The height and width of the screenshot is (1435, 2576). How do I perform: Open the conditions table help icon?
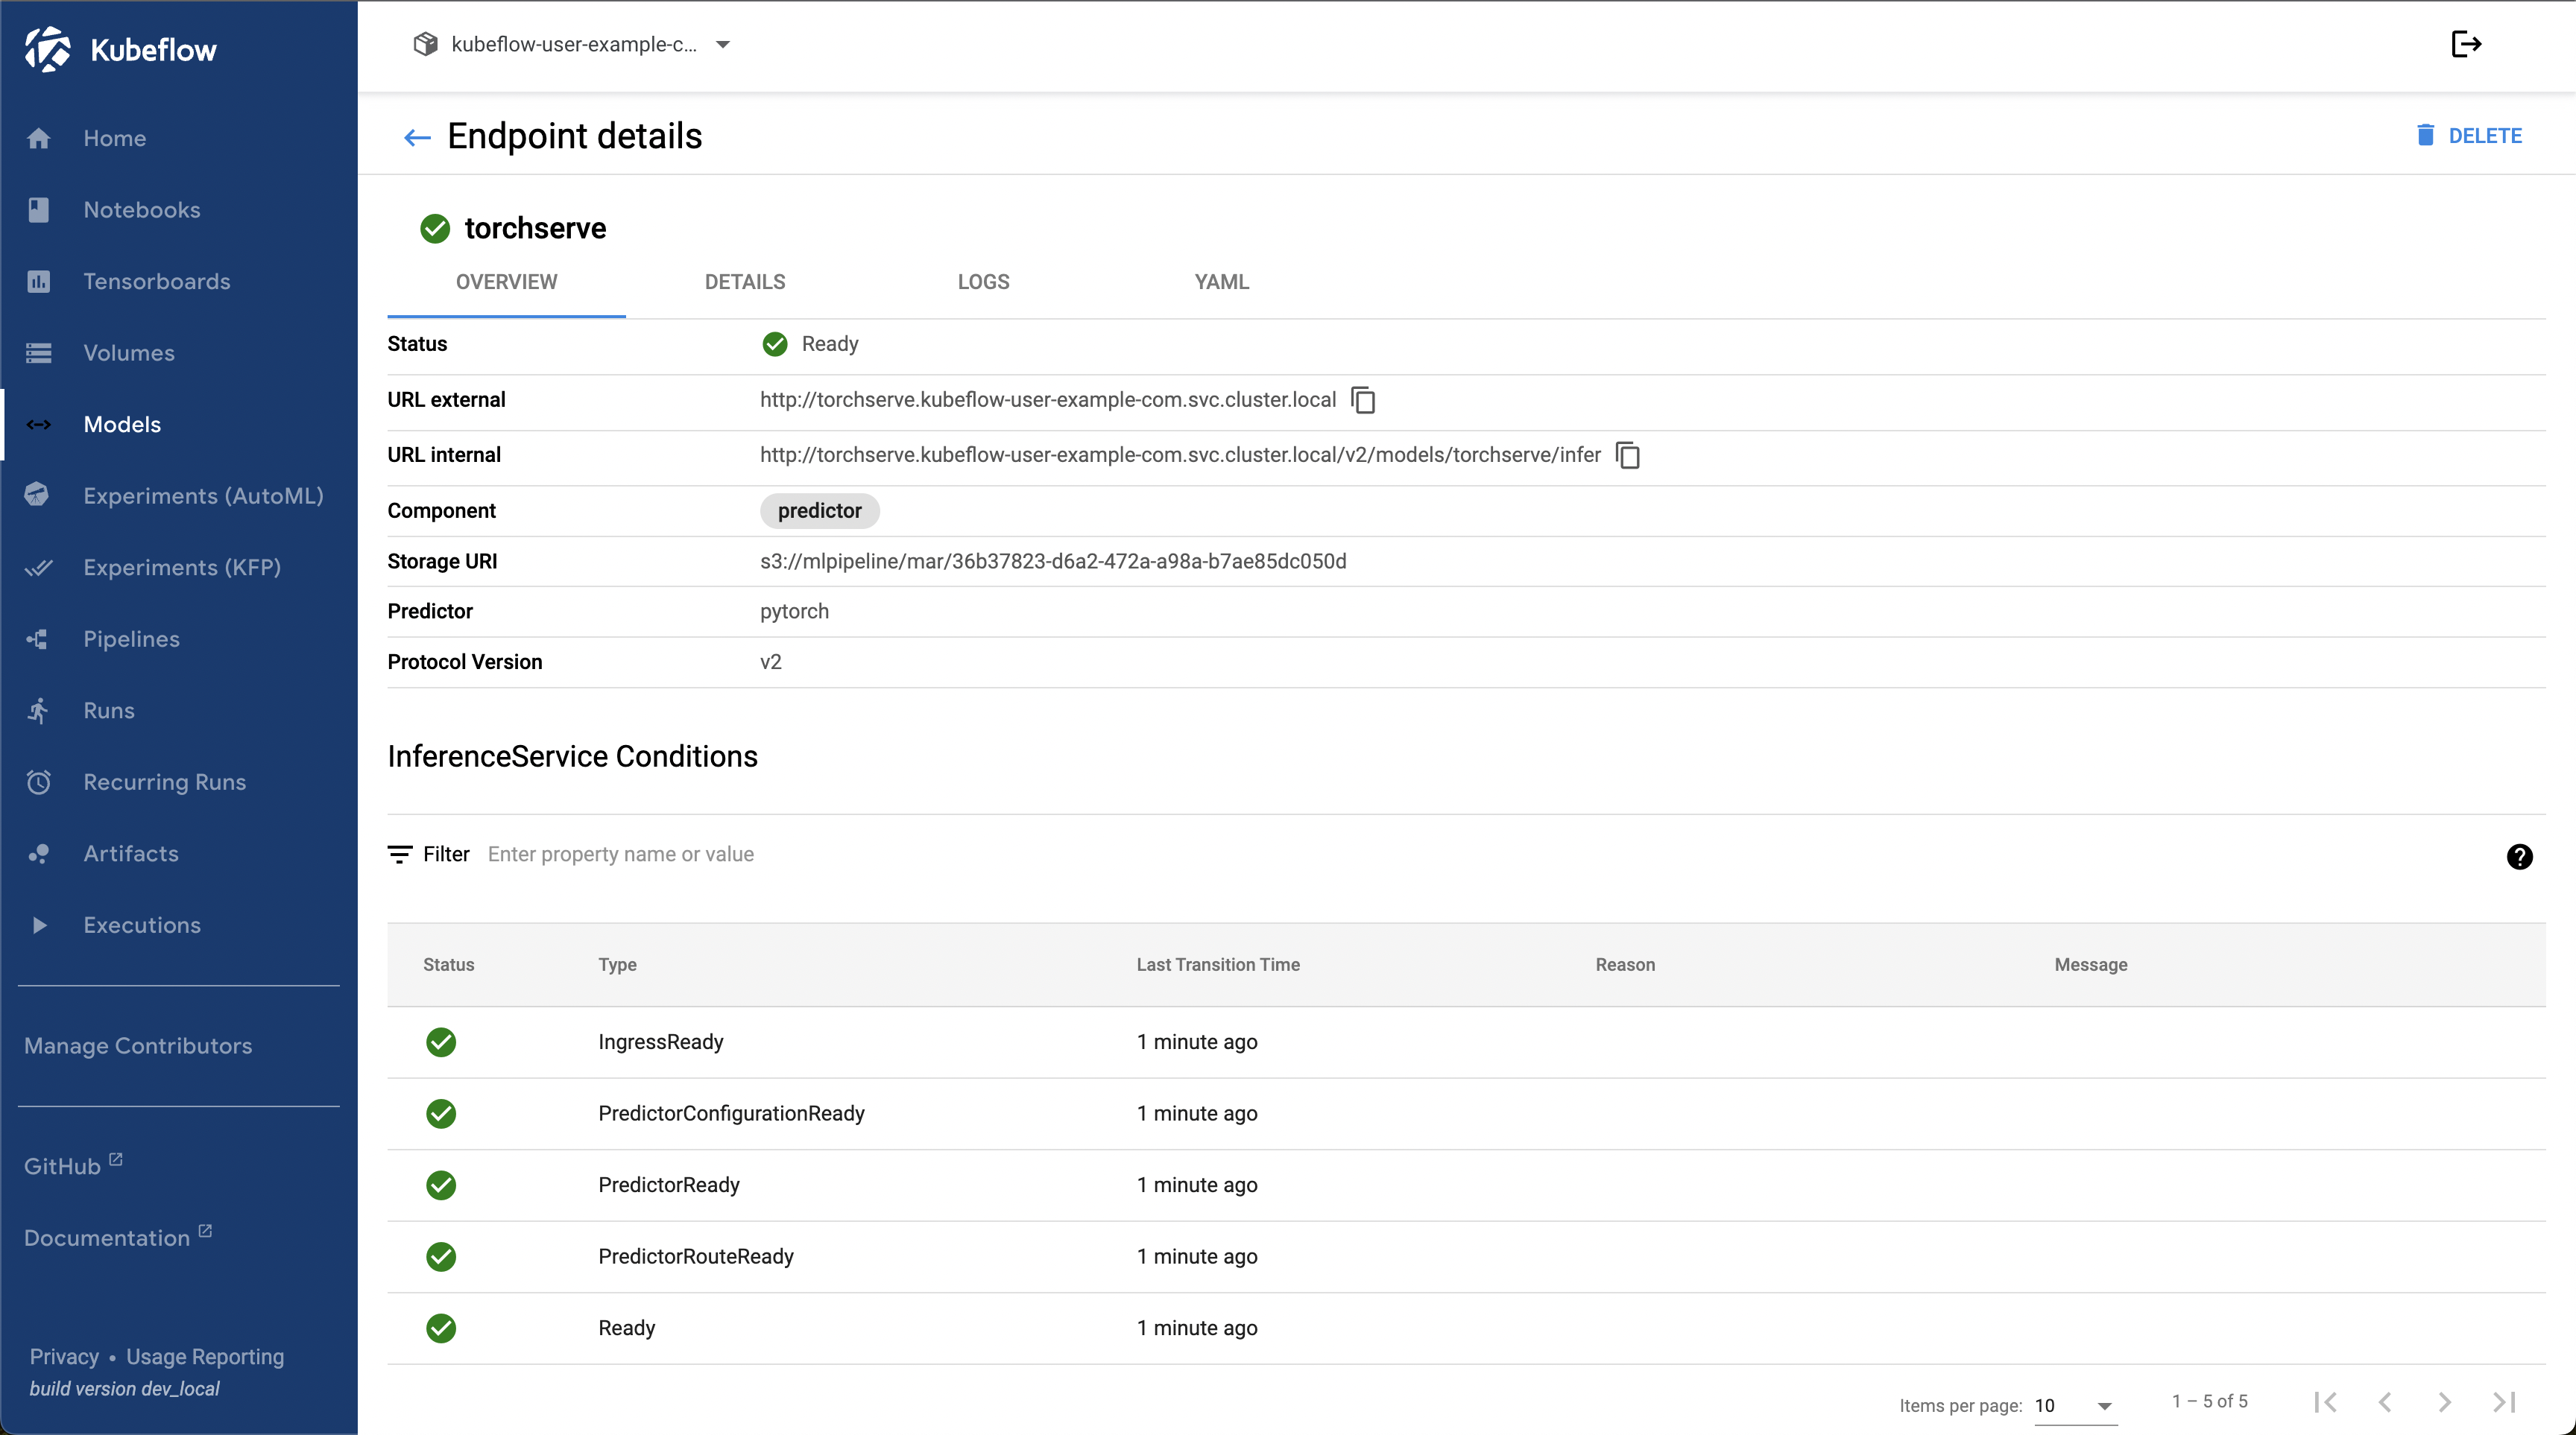tap(2518, 856)
